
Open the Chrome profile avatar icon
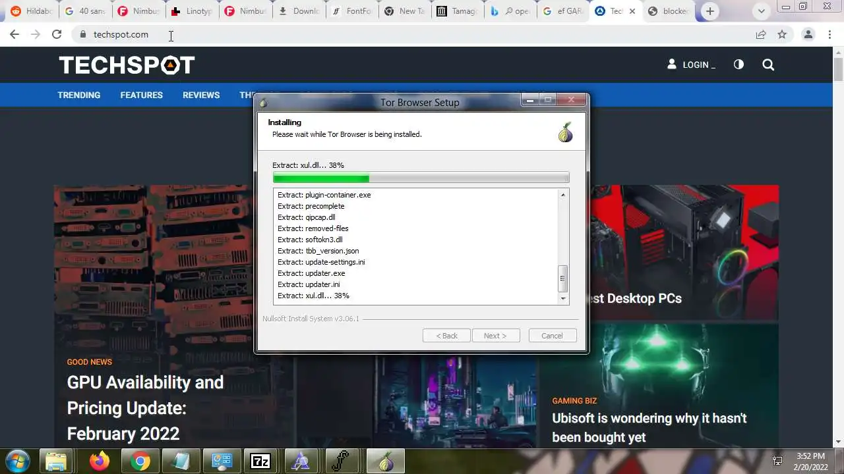808,34
